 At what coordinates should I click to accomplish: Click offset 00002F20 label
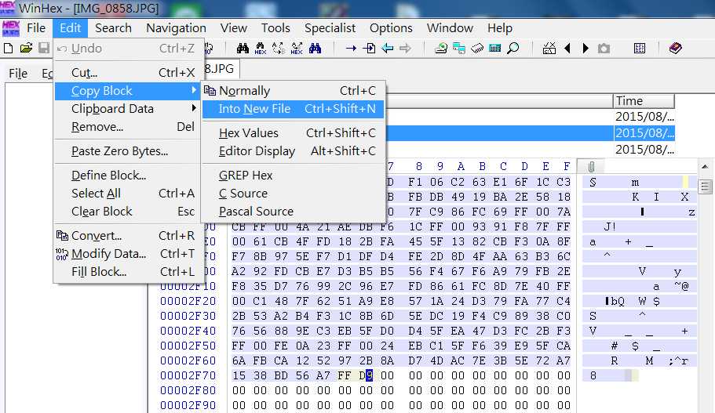coord(188,301)
